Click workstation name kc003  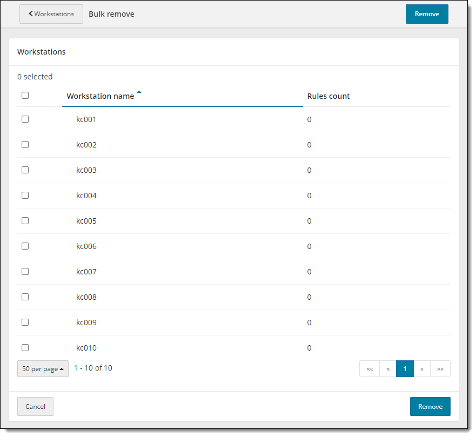click(x=86, y=170)
